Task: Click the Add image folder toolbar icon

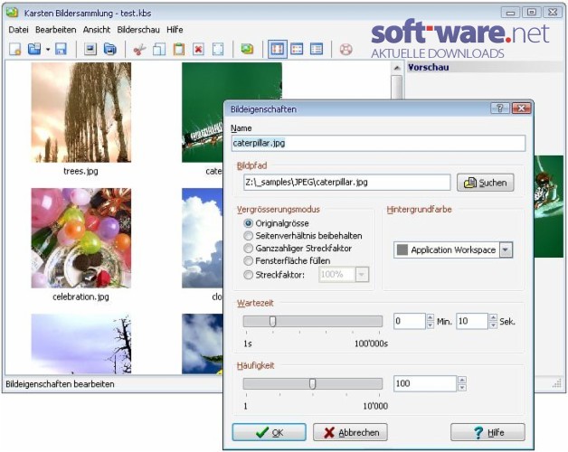Action: [109, 49]
